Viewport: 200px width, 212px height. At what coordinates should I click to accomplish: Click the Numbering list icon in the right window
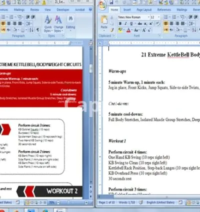(x=174, y=17)
